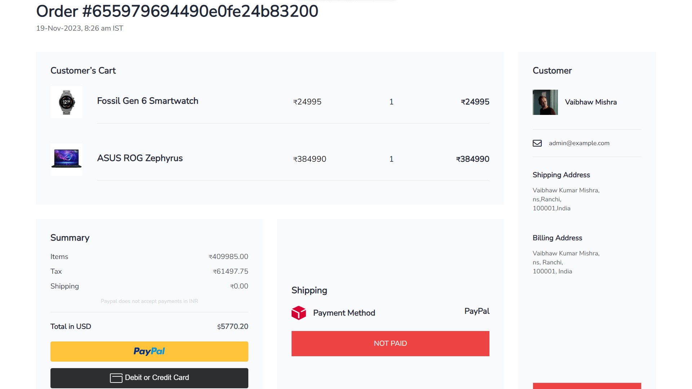Click the red NOT PAID status banner
692x389 pixels.
point(390,344)
